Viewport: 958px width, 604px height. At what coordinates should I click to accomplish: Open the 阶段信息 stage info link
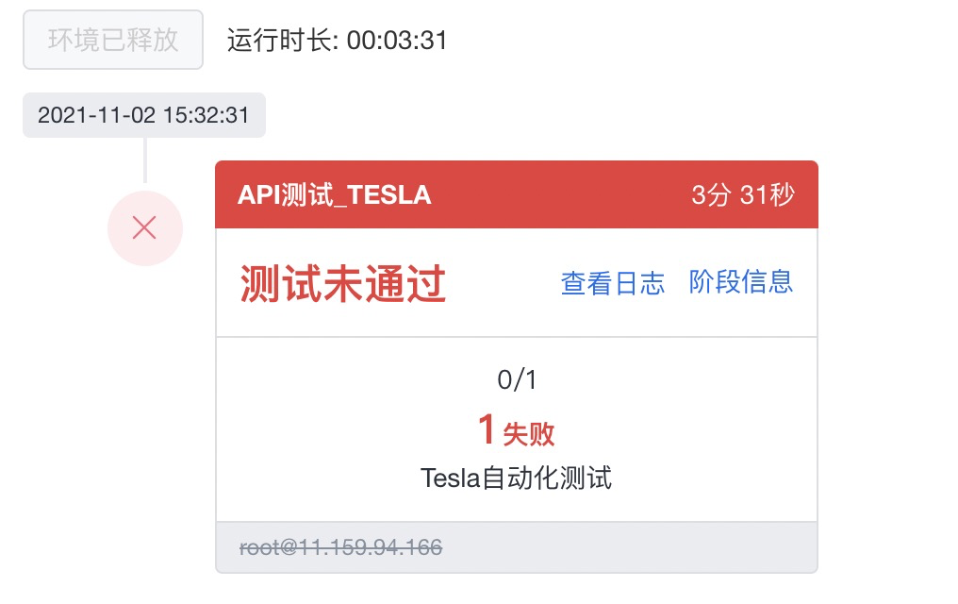(741, 281)
